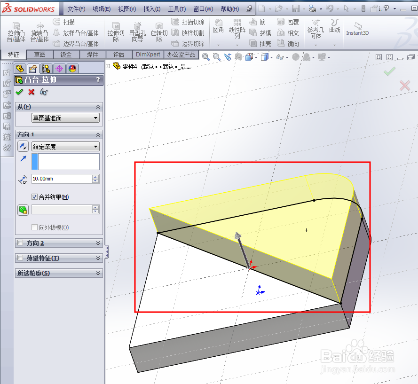Open the 草图基准面 start condition dropdown
Screen dimensions: 418x384
65,118
